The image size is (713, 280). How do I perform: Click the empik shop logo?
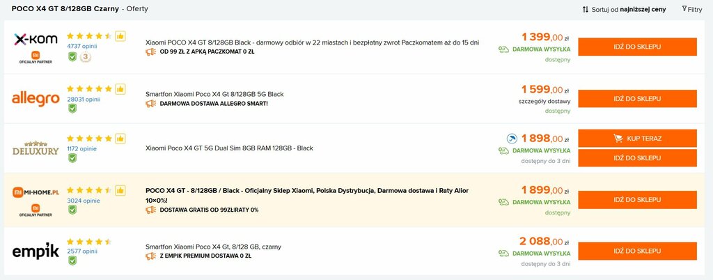(36, 251)
